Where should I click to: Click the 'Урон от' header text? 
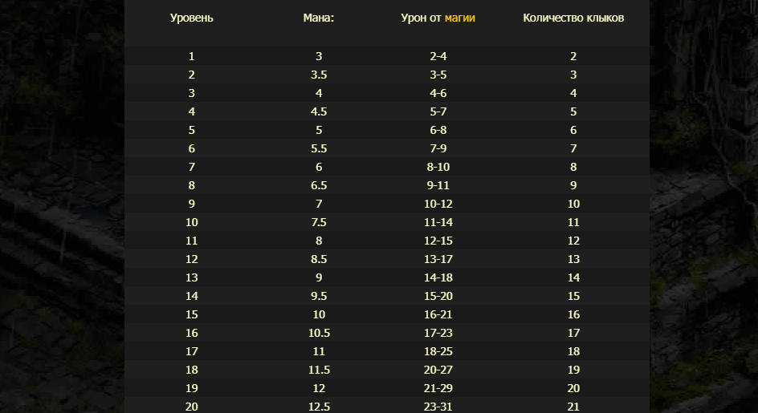click(421, 18)
